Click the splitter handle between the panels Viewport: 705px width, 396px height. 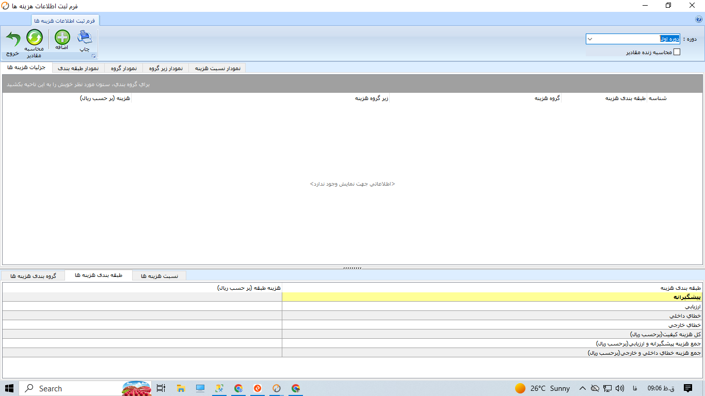click(x=352, y=268)
